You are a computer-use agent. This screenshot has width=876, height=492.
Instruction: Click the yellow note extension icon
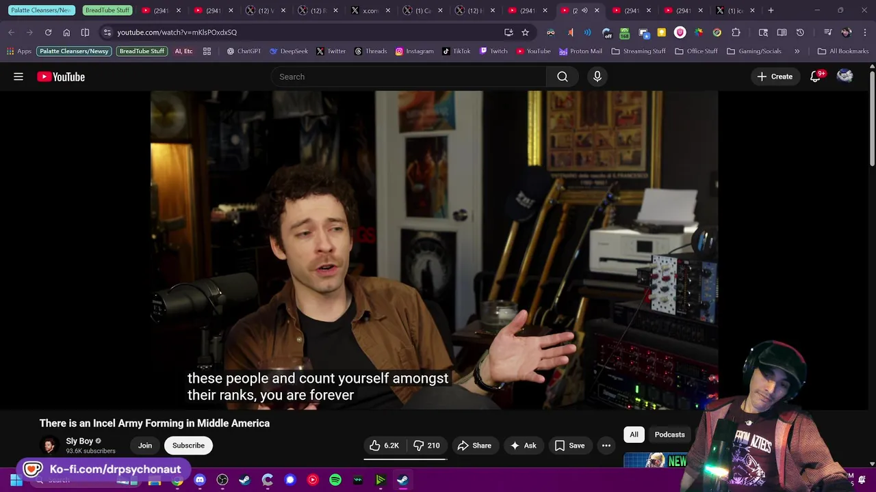(x=662, y=32)
